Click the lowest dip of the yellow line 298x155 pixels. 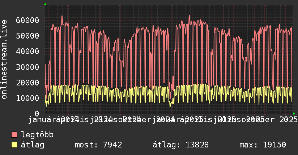tap(170, 106)
